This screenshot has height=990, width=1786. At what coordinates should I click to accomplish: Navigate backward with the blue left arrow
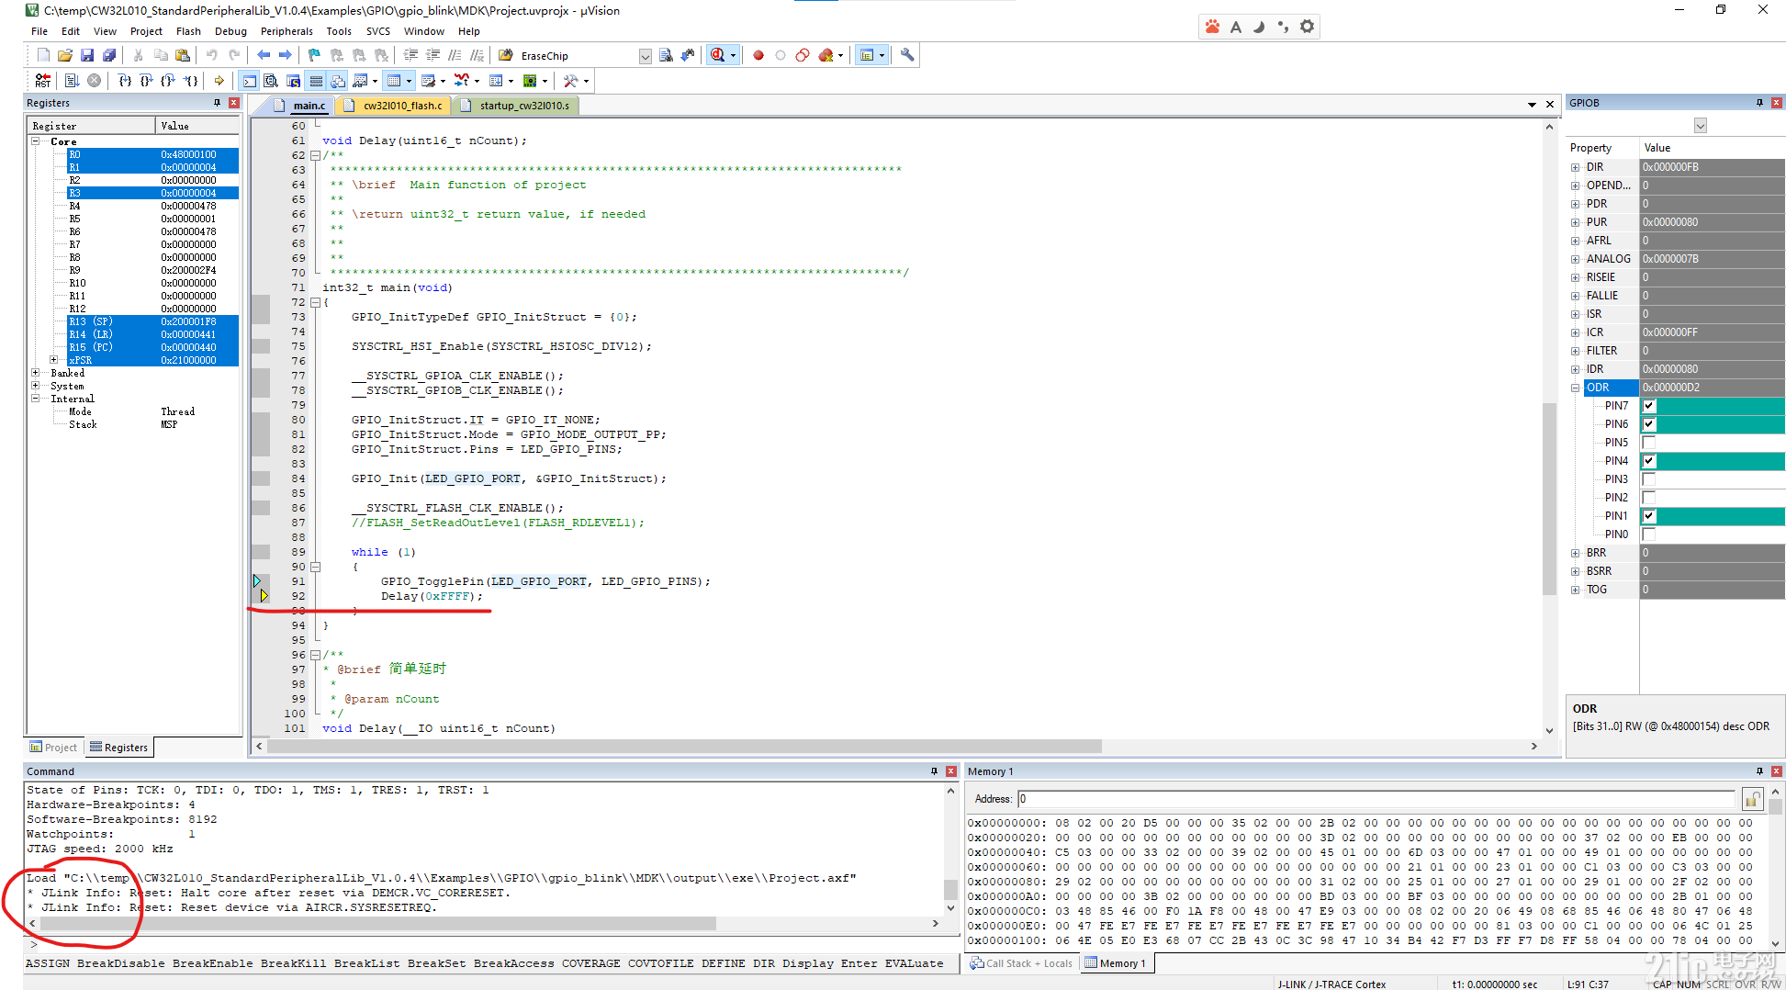coord(264,56)
